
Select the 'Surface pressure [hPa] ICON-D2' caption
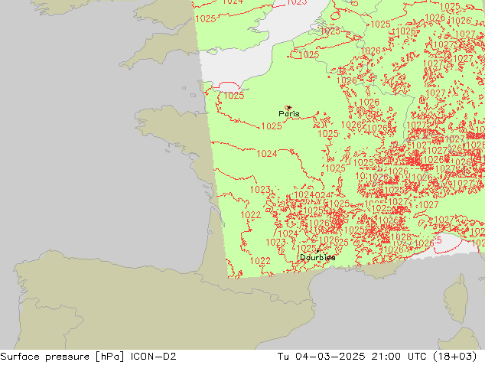click(88, 357)
